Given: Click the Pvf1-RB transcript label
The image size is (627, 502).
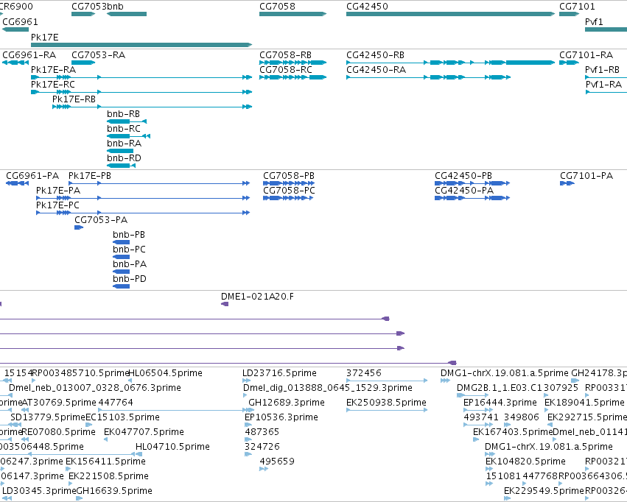Looking at the screenshot, I should pyautogui.click(x=602, y=70).
